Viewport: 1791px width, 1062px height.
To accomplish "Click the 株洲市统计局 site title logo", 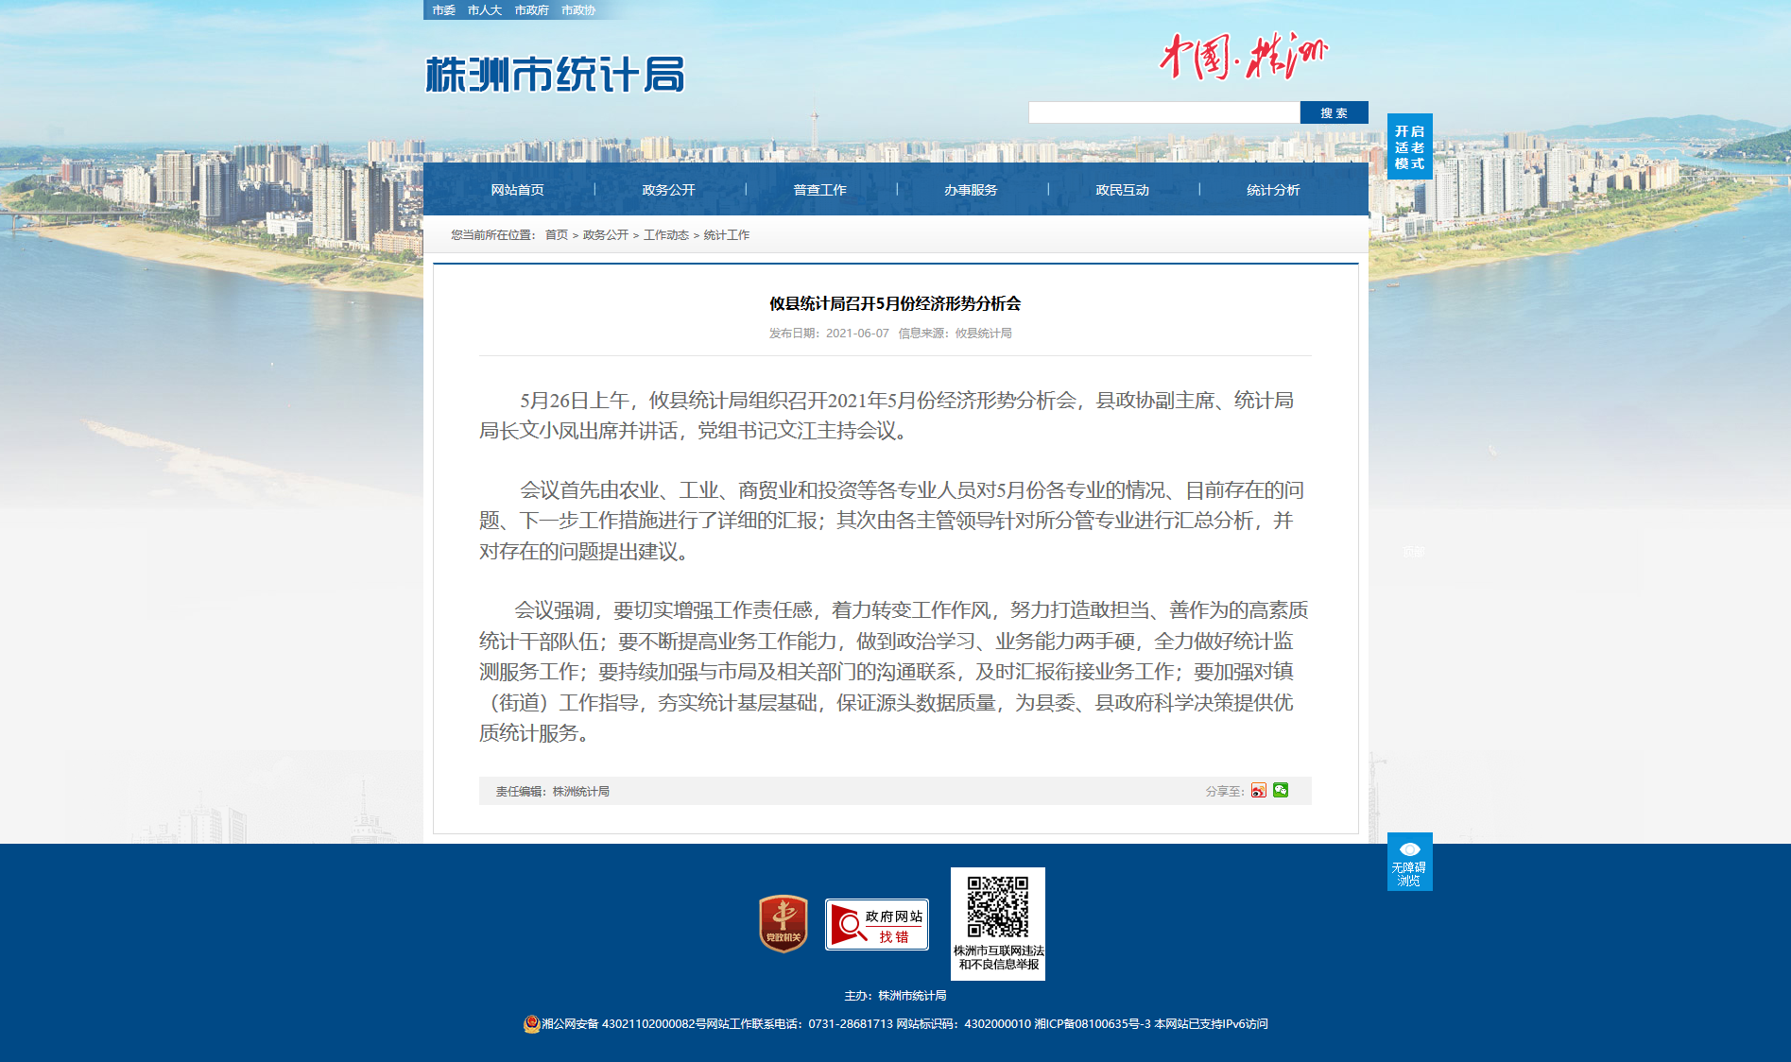I will pos(555,75).
